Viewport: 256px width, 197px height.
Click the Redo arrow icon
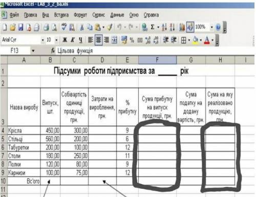(x=131, y=27)
